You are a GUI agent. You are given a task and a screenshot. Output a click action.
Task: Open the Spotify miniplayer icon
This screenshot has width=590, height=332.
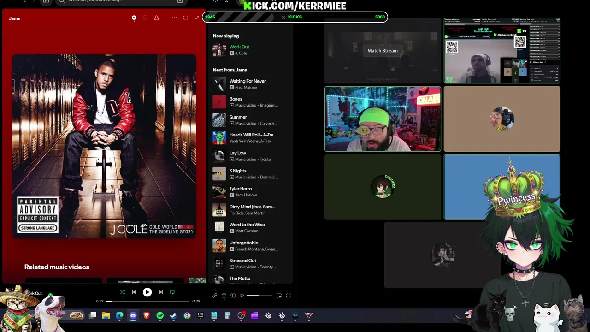(x=279, y=296)
